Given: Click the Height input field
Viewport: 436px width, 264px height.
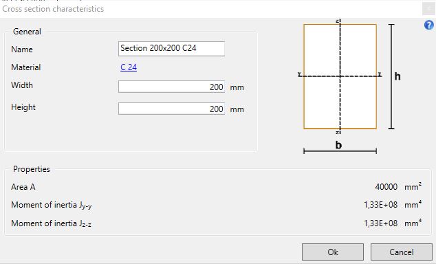Looking at the screenshot, I should coord(171,109).
